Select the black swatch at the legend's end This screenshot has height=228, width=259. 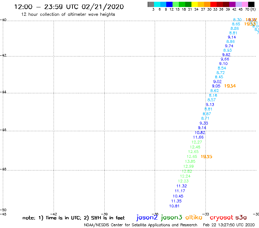pos(251,4)
